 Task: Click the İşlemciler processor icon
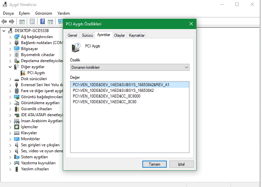[x=17, y=127]
